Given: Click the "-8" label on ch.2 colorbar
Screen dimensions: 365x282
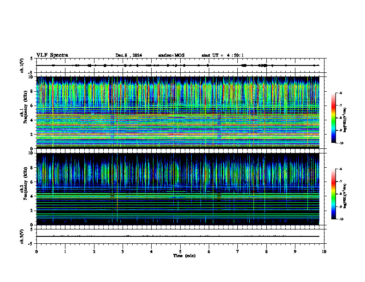Looking at the screenshot, I should (x=340, y=194).
